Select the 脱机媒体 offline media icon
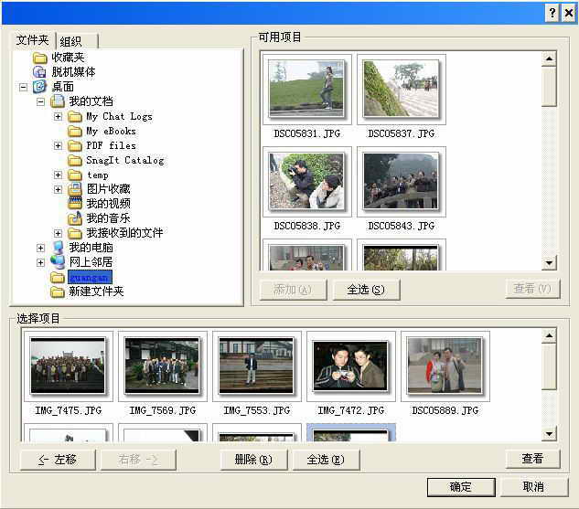This screenshot has height=509, width=579. [x=40, y=72]
